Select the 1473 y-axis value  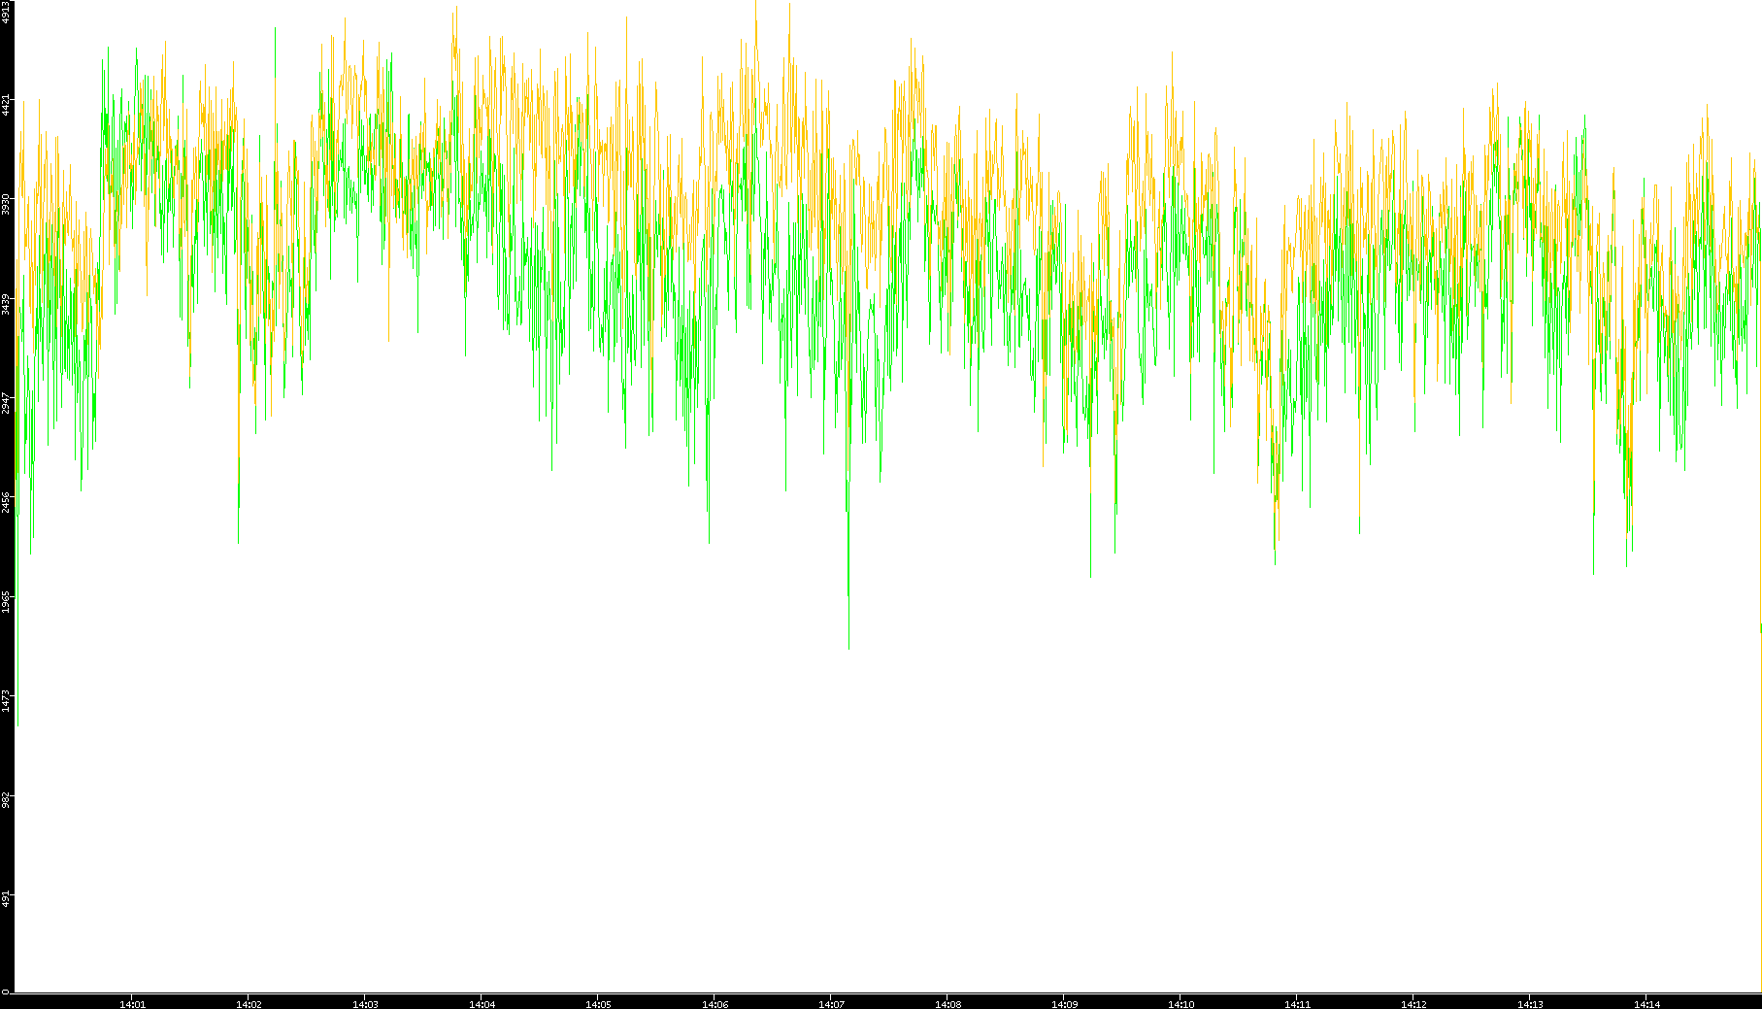point(7,700)
